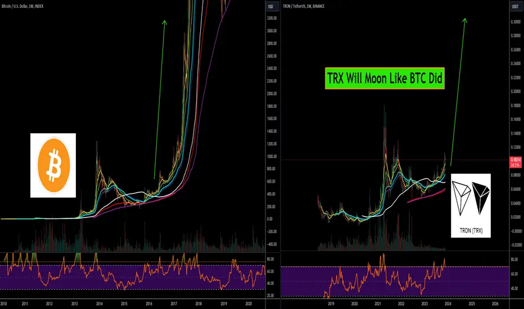Click the 1600.00 price axis label
This screenshot has height=309, width=524.
click(x=272, y=119)
